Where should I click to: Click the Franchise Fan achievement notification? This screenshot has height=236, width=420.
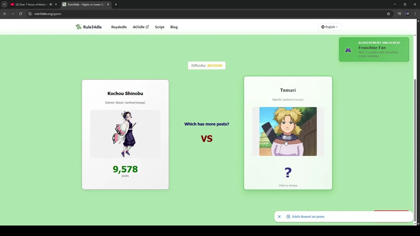point(374,49)
